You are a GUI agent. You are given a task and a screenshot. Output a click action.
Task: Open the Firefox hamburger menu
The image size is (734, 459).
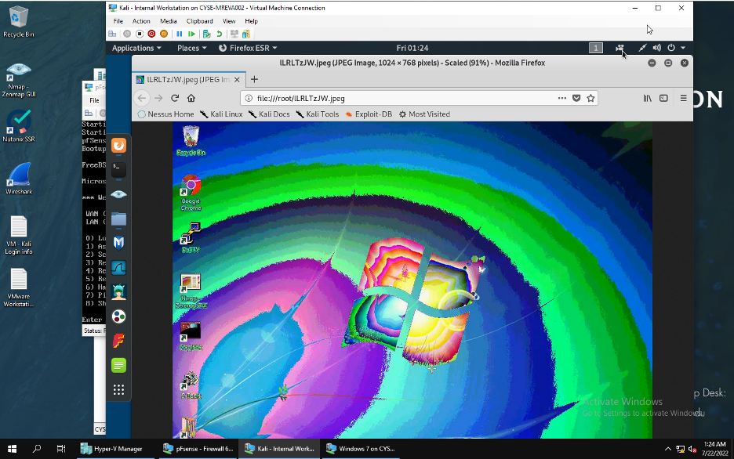coord(684,98)
